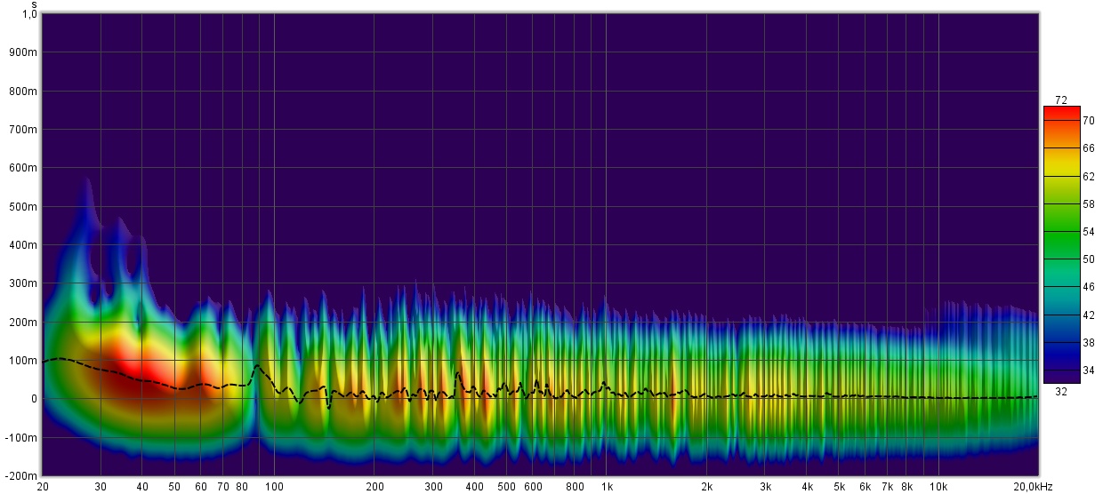
Task: Select the 72 maximum value above color scale
Action: coord(1061,100)
